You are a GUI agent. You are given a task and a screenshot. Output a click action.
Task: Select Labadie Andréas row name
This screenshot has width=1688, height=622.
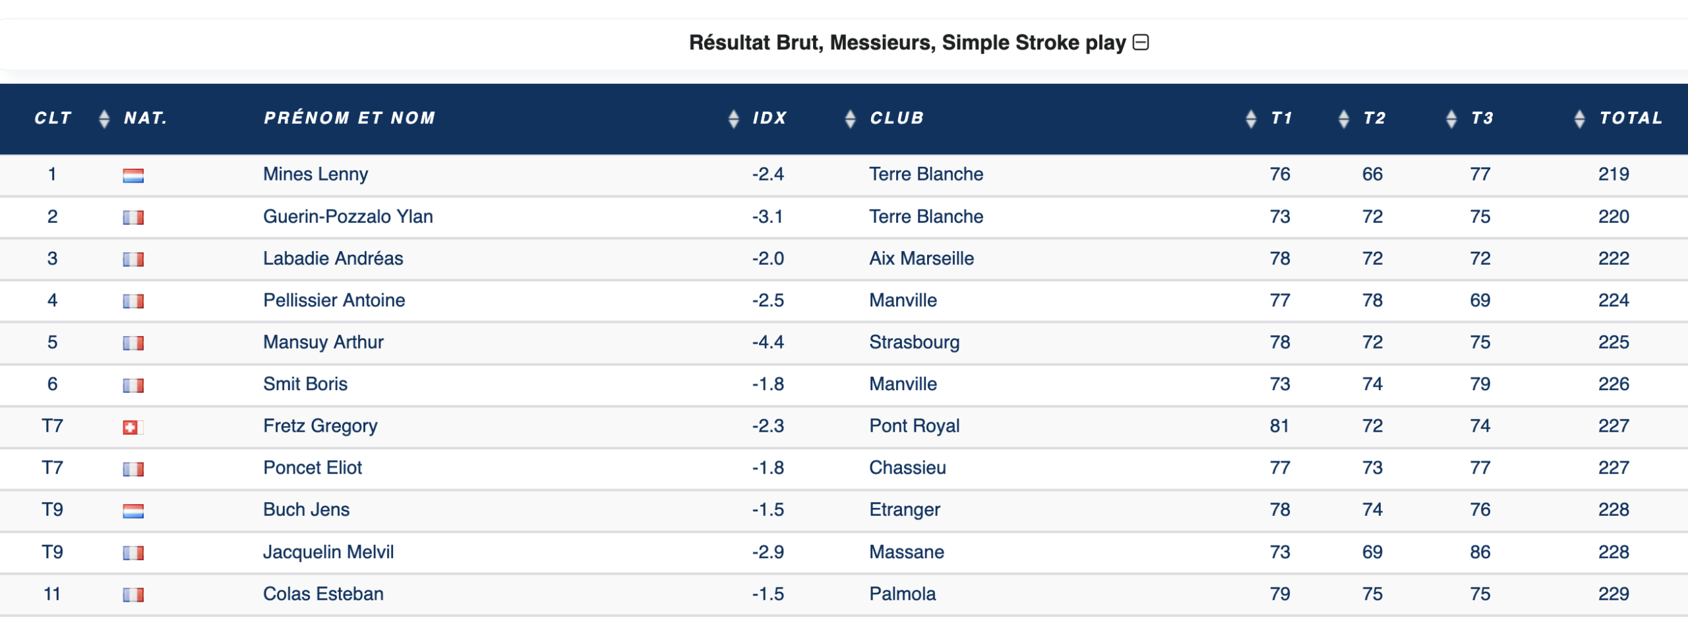(x=333, y=258)
